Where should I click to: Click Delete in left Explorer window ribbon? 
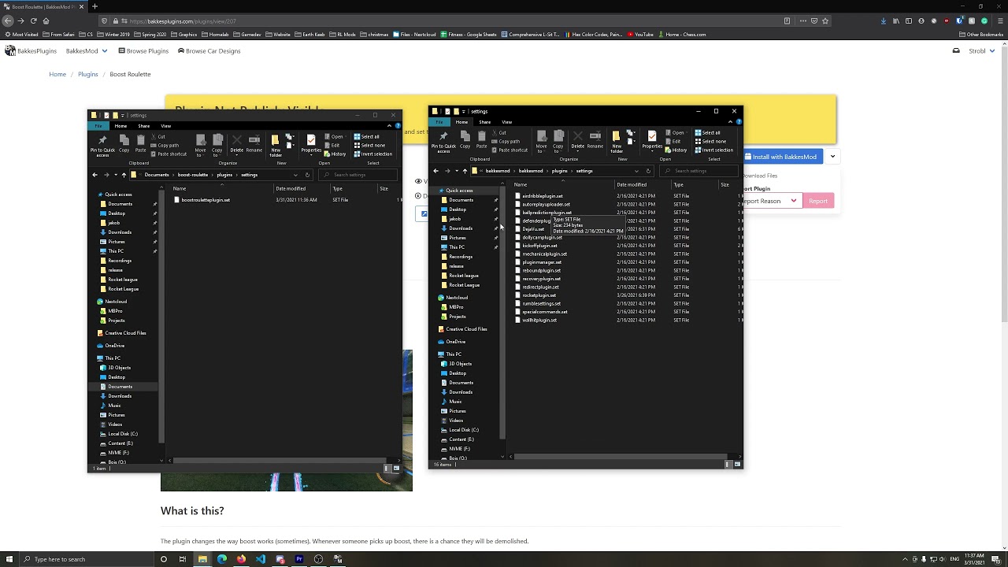[236, 143]
